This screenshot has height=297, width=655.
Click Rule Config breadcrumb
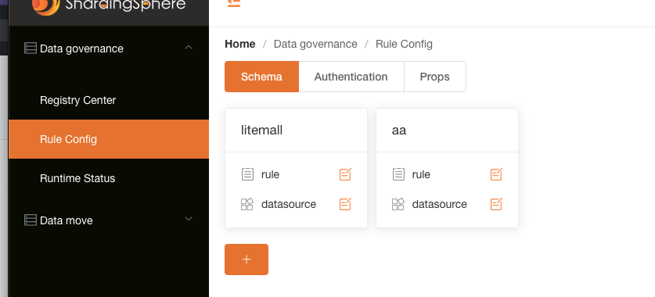point(404,45)
